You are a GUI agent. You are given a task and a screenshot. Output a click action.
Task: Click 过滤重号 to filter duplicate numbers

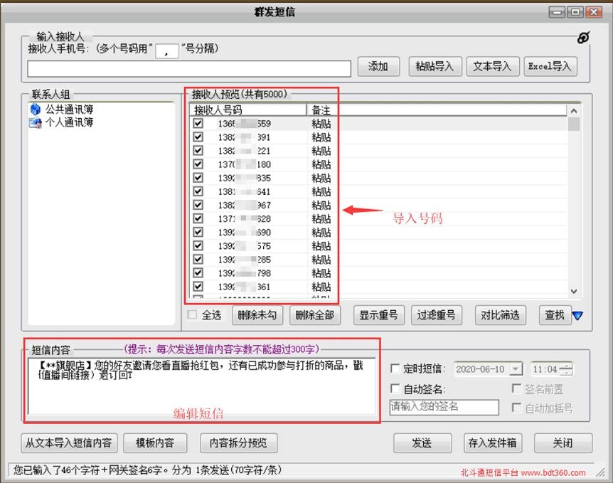point(436,315)
